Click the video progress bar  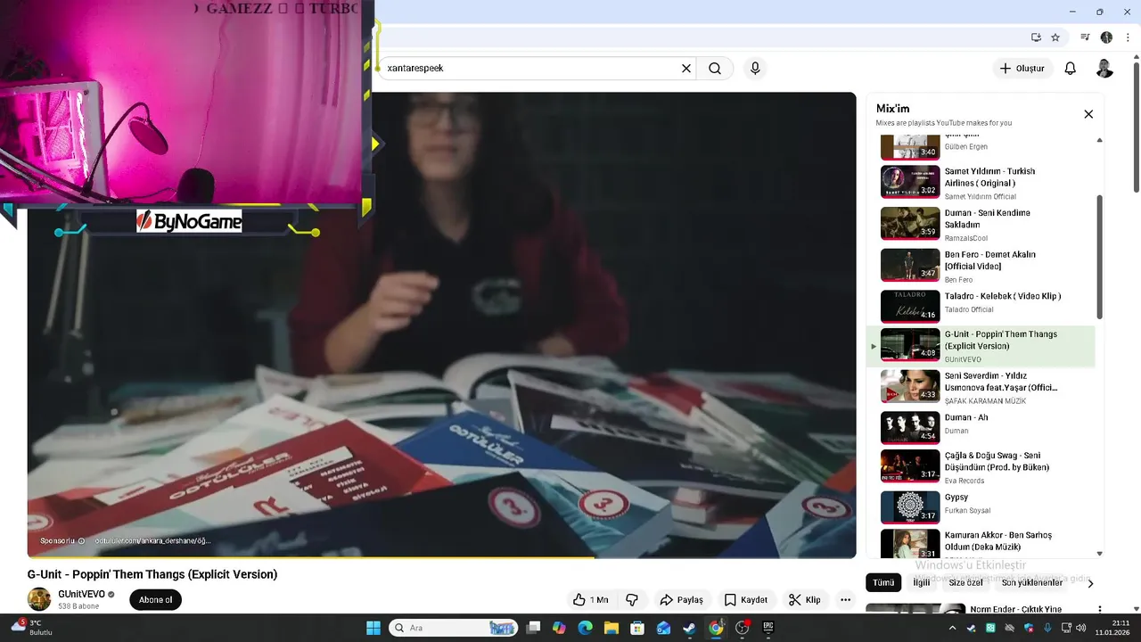tap(441, 558)
